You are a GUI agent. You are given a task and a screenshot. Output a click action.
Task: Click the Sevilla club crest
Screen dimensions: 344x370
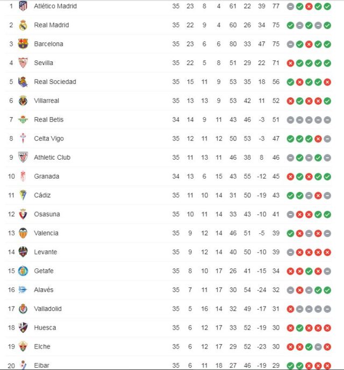(23, 63)
